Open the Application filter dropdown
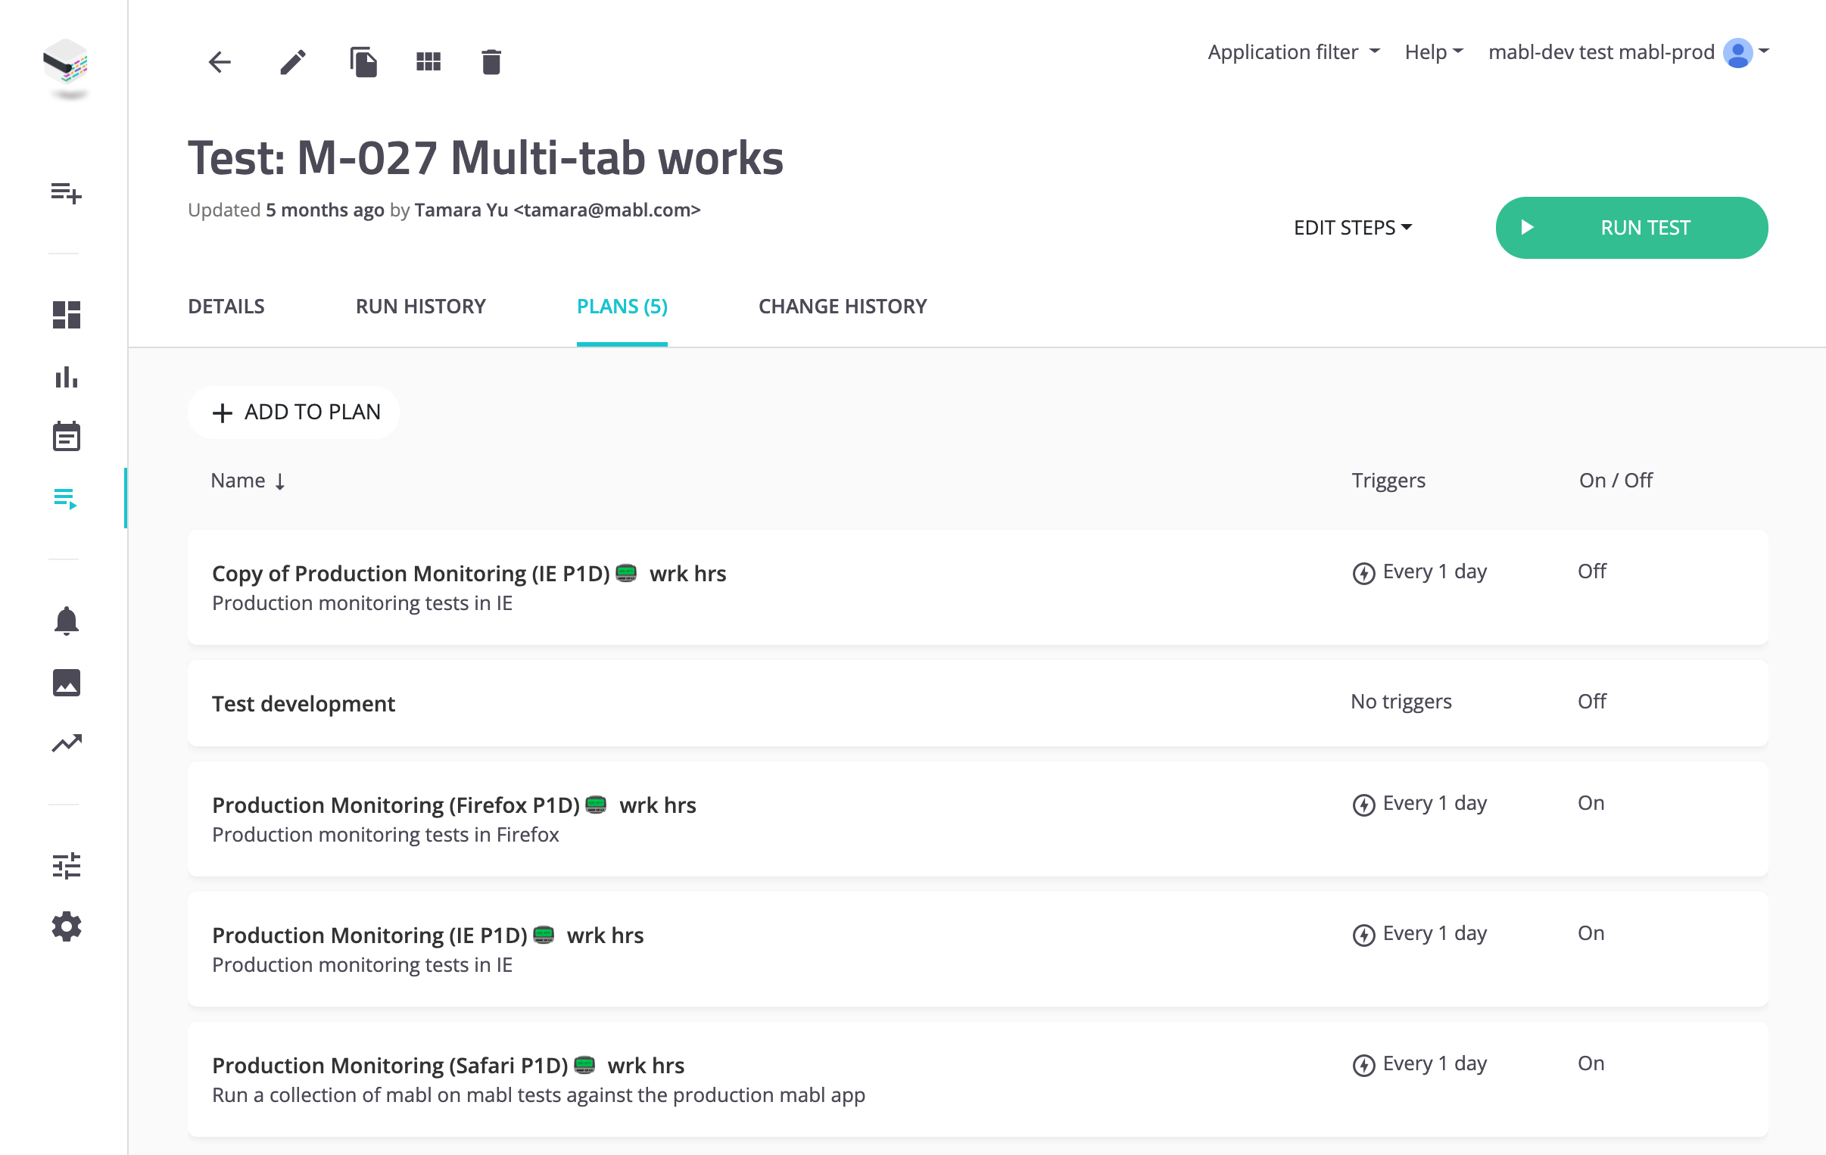The width and height of the screenshot is (1826, 1155). tap(1294, 52)
